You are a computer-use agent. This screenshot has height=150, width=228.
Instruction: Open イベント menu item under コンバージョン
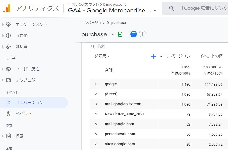coord(23,114)
